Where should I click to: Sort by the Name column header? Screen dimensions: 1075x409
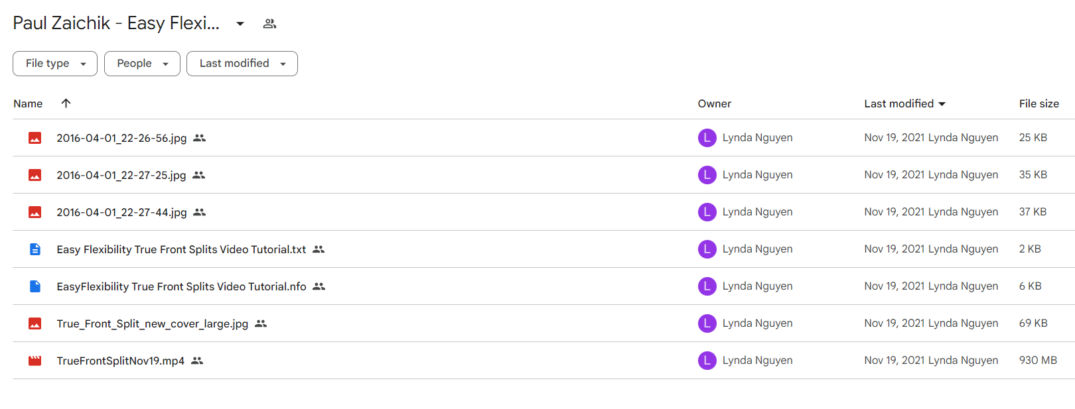point(28,103)
